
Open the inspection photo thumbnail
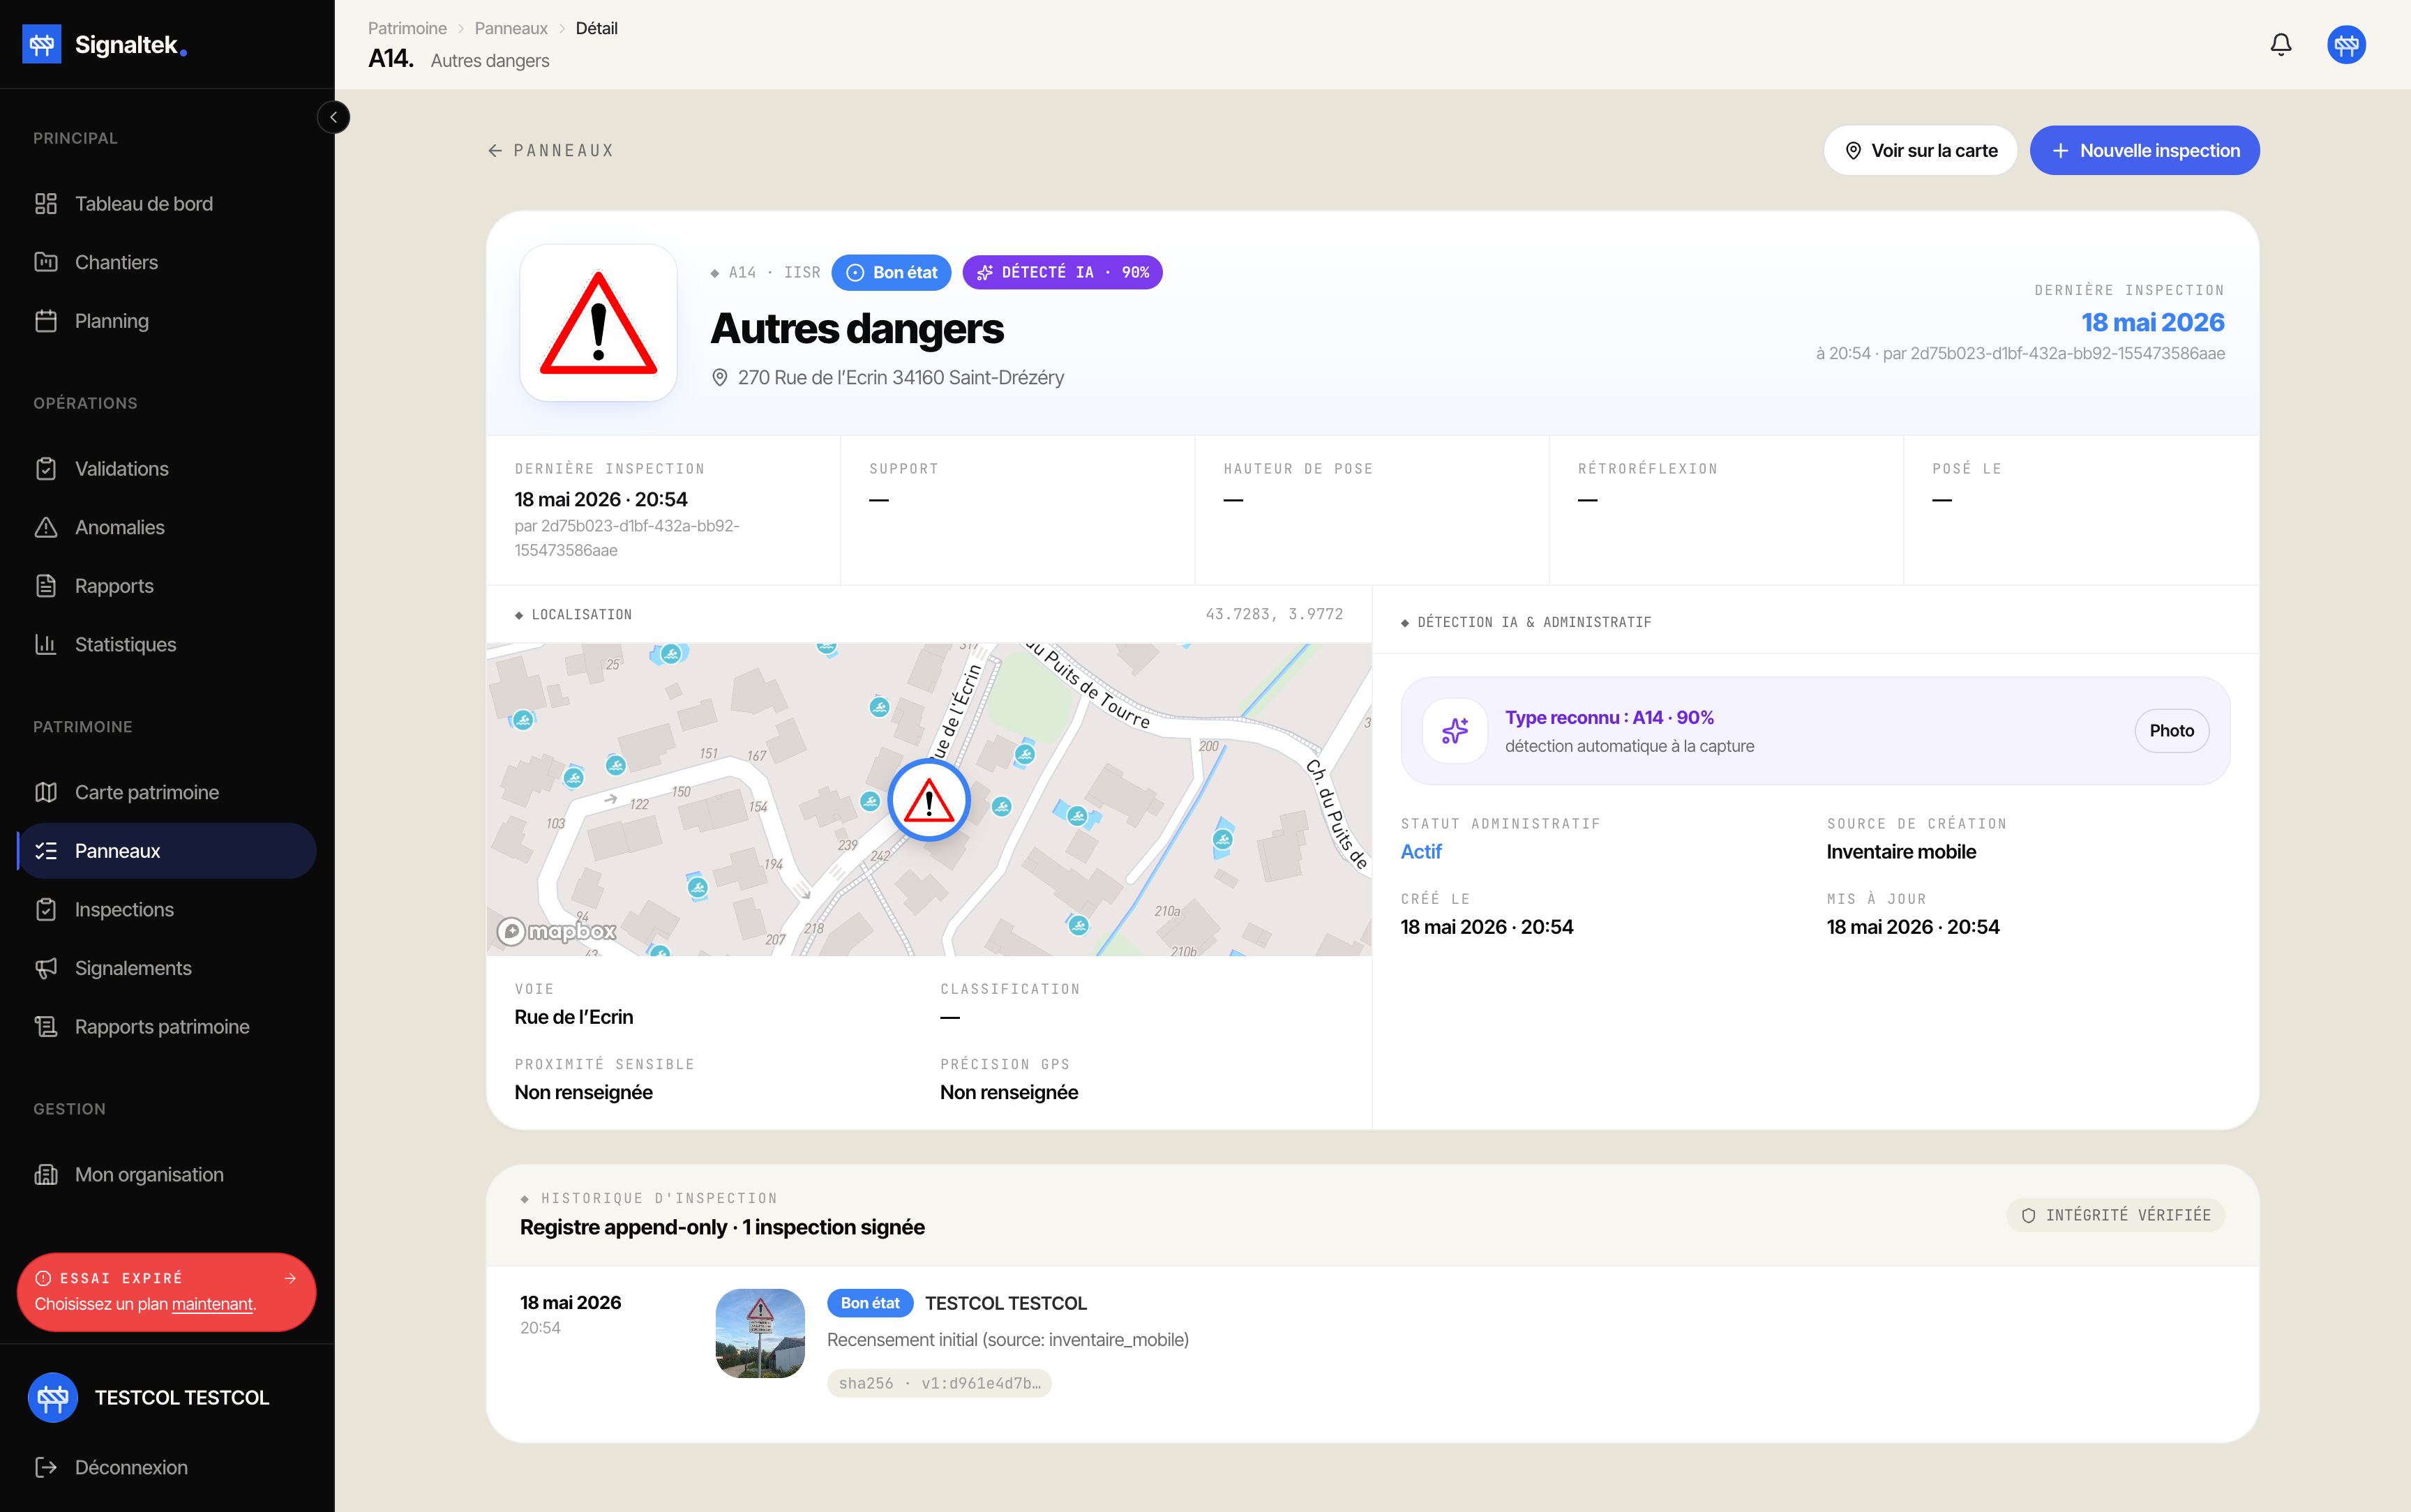tap(760, 1333)
